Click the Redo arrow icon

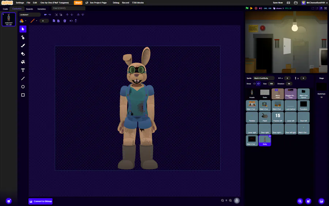point(49,15)
